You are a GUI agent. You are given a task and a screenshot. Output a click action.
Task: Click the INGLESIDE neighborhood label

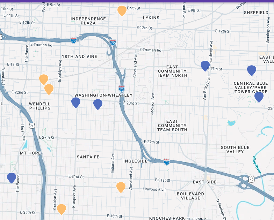pos(136,161)
